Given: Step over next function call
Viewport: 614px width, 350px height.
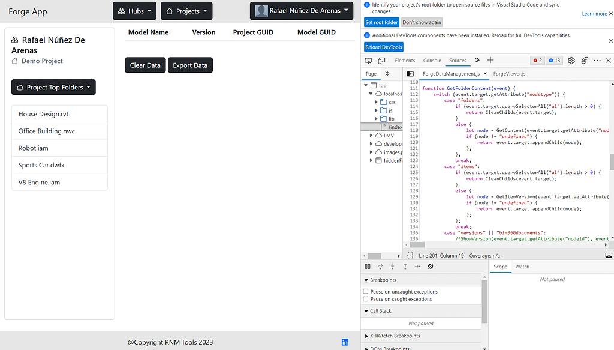Looking at the screenshot, I should tap(380, 267).
